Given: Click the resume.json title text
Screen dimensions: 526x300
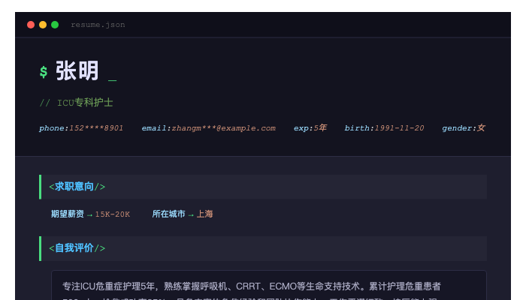Looking at the screenshot, I should click(x=98, y=25).
